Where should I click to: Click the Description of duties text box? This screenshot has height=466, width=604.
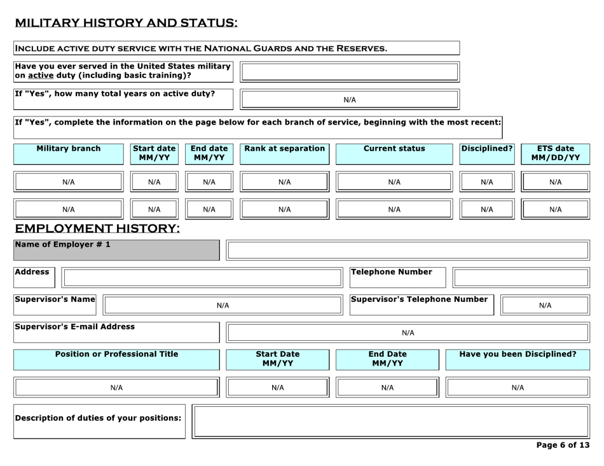pos(391,421)
